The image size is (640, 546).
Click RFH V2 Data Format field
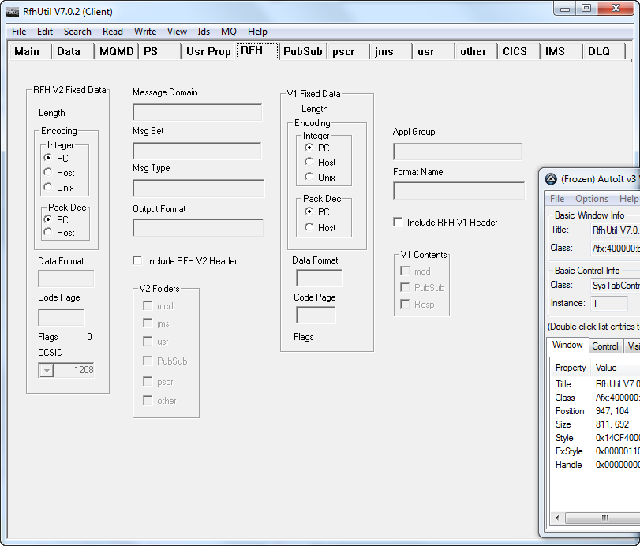[x=66, y=279]
